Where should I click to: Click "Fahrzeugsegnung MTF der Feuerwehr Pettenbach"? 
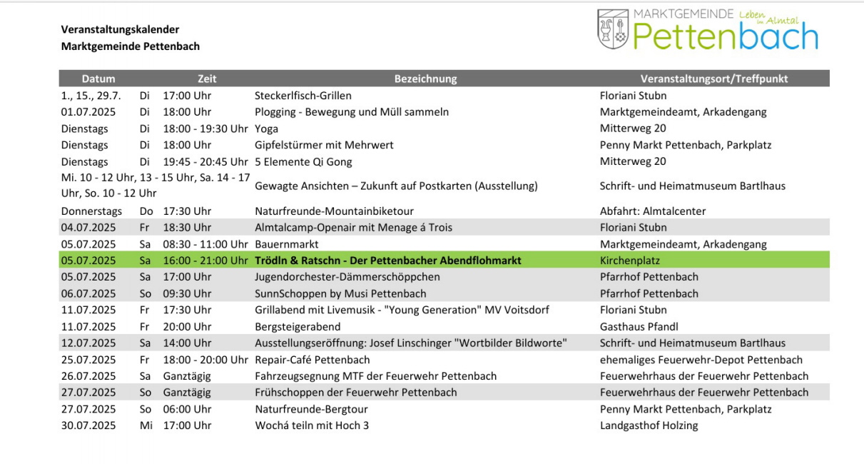click(376, 376)
